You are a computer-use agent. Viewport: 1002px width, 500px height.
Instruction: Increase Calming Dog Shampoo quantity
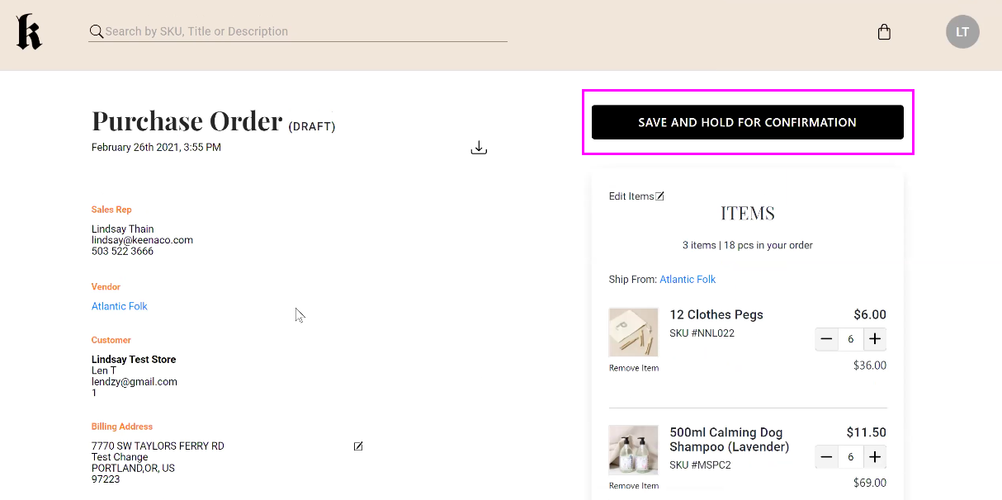click(875, 456)
